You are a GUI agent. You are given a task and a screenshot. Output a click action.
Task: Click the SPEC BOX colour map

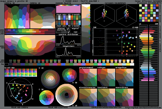[x=30, y=45]
